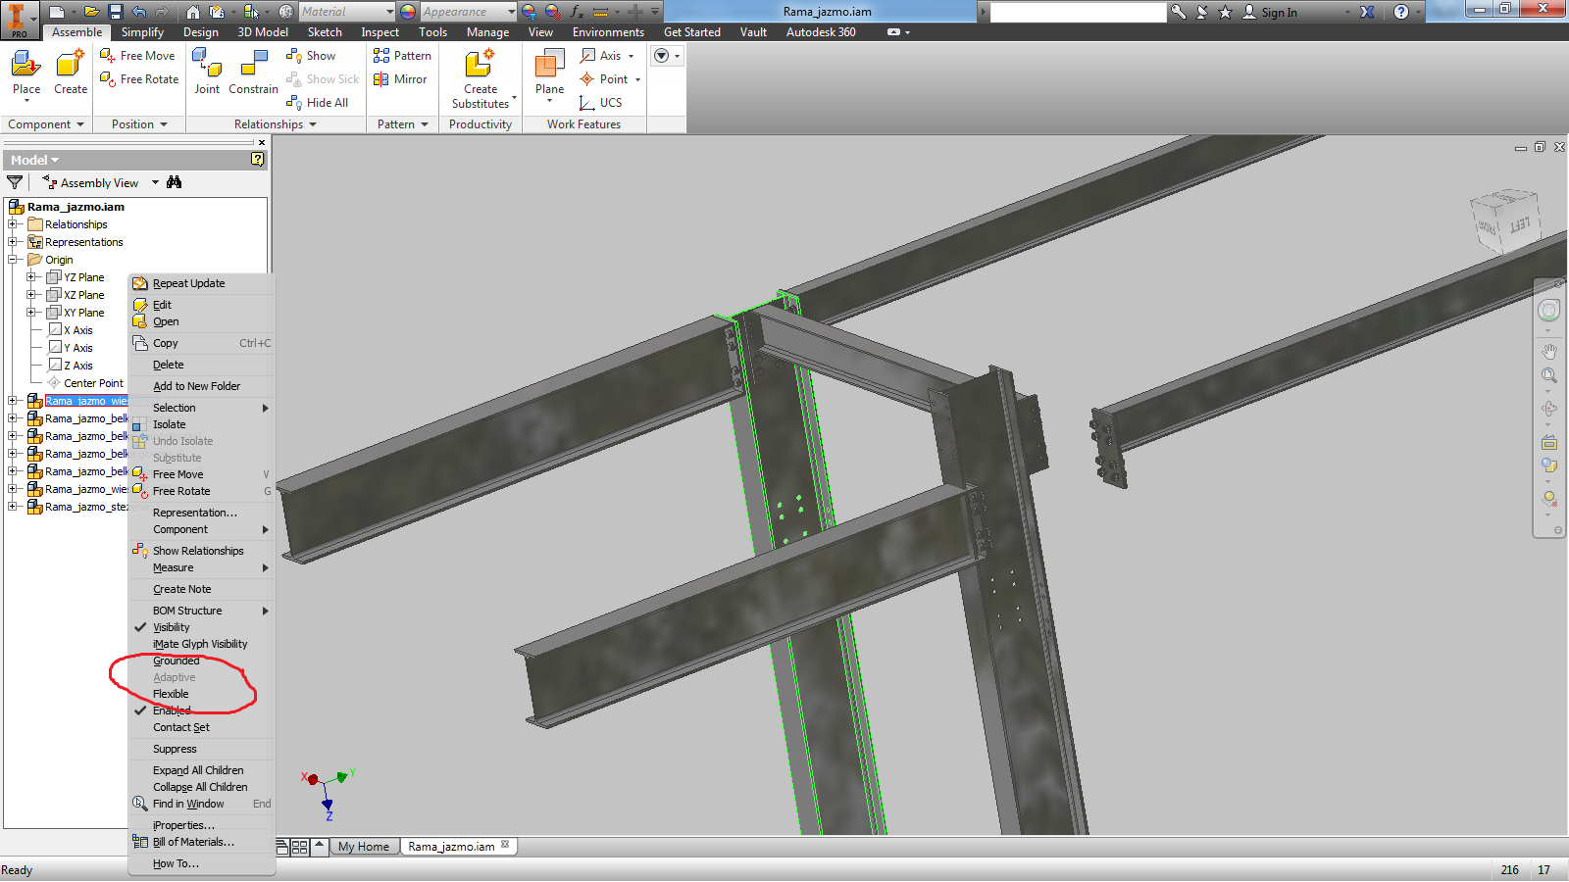Image resolution: width=1569 pixels, height=882 pixels.
Task: Open the Pattern component tool
Action: pyautogui.click(x=402, y=56)
